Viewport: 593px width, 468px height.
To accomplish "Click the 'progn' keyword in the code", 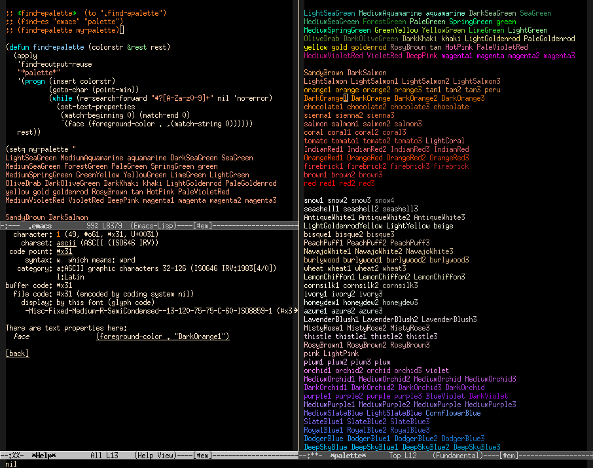I will tap(35, 81).
